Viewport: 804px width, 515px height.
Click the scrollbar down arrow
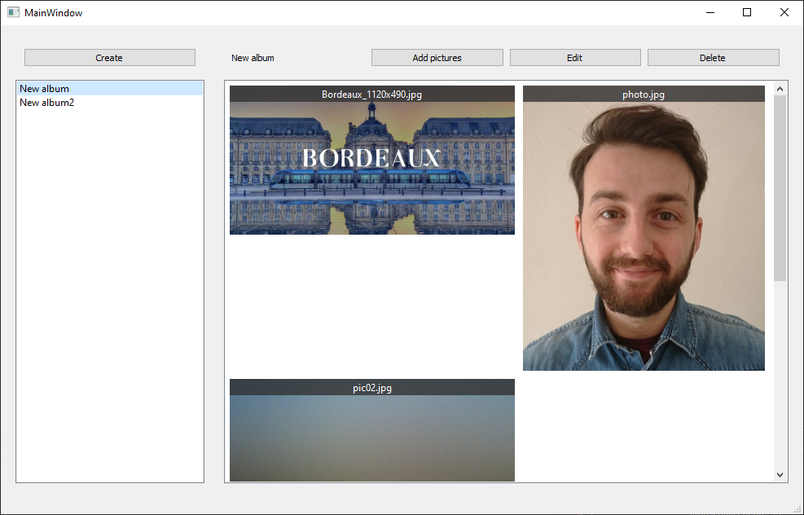coord(780,475)
